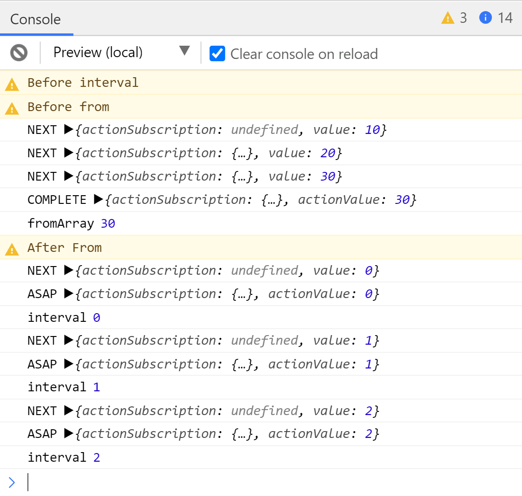Expand the ASAP object with actionValue 2
Image resolution: width=522 pixels, height=496 pixels.
pos(69,433)
